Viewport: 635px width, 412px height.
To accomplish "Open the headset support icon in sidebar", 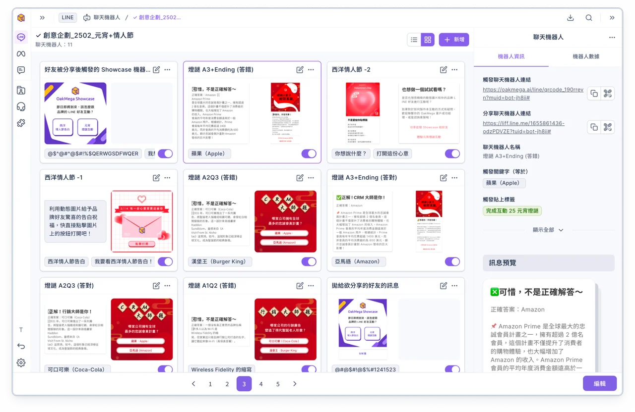I will point(21,106).
